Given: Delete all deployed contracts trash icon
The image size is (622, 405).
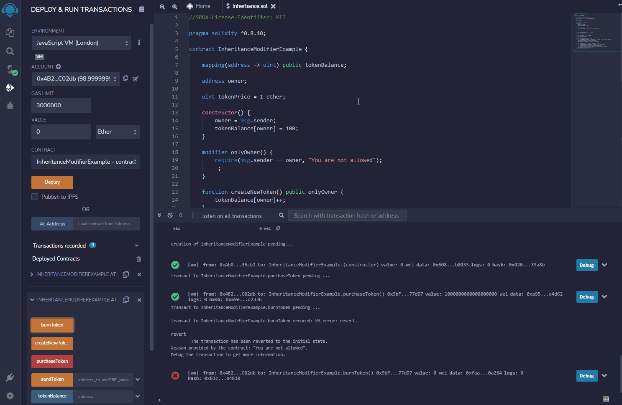Looking at the screenshot, I should coord(139,259).
